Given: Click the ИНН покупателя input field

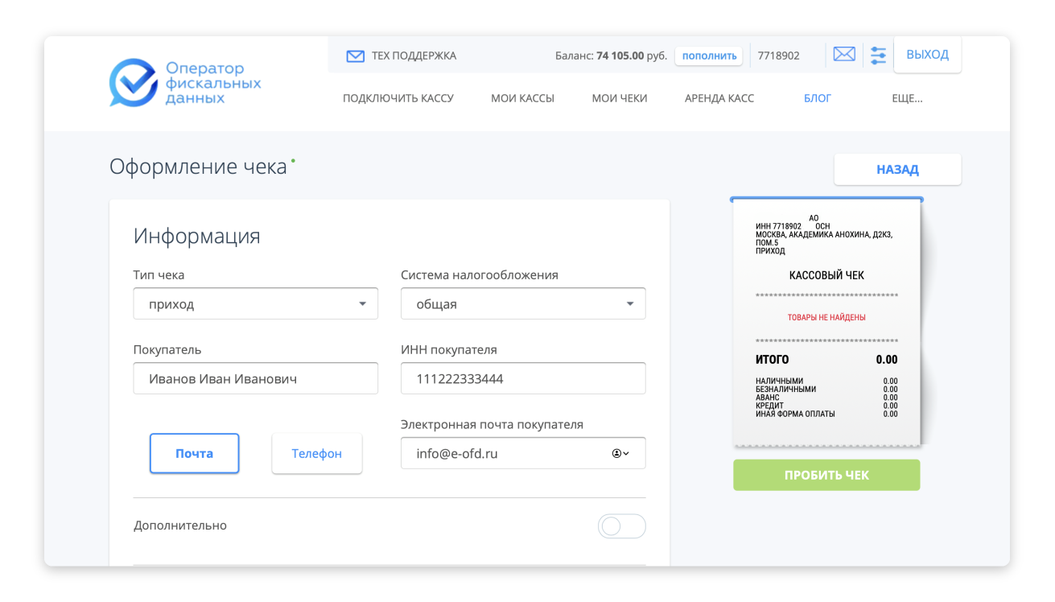Looking at the screenshot, I should (x=522, y=379).
